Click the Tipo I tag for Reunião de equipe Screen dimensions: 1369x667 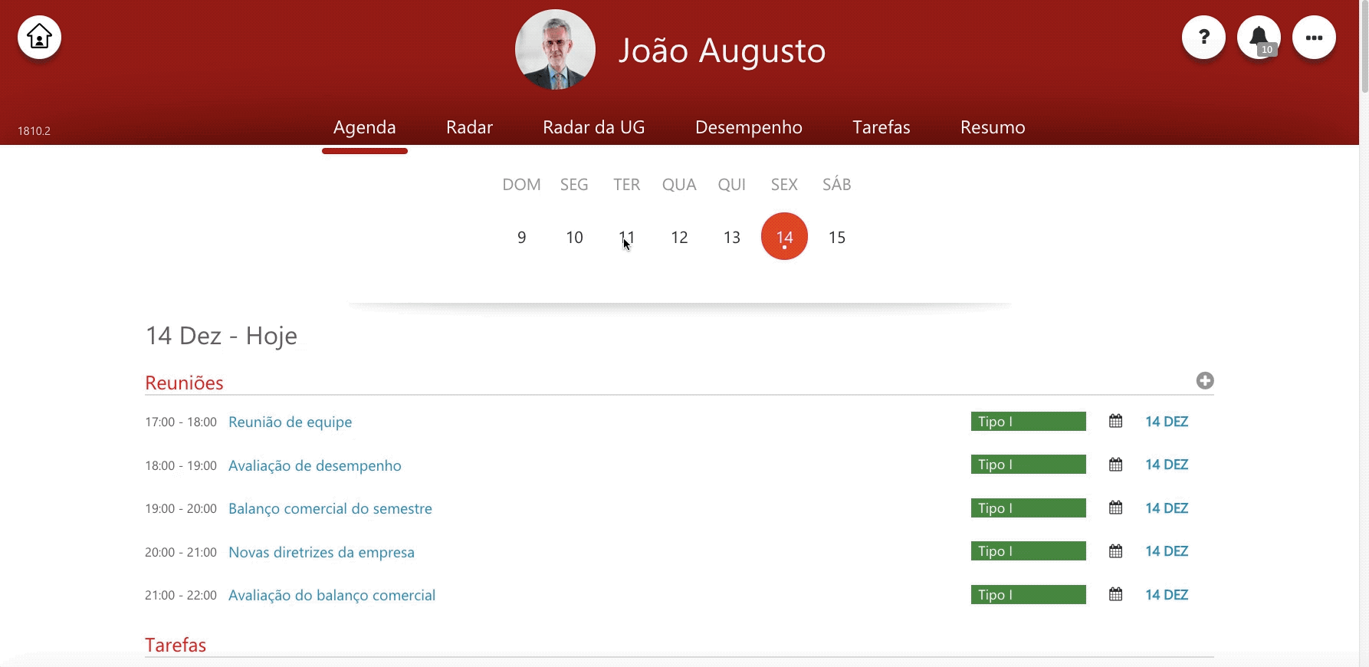coord(1029,421)
